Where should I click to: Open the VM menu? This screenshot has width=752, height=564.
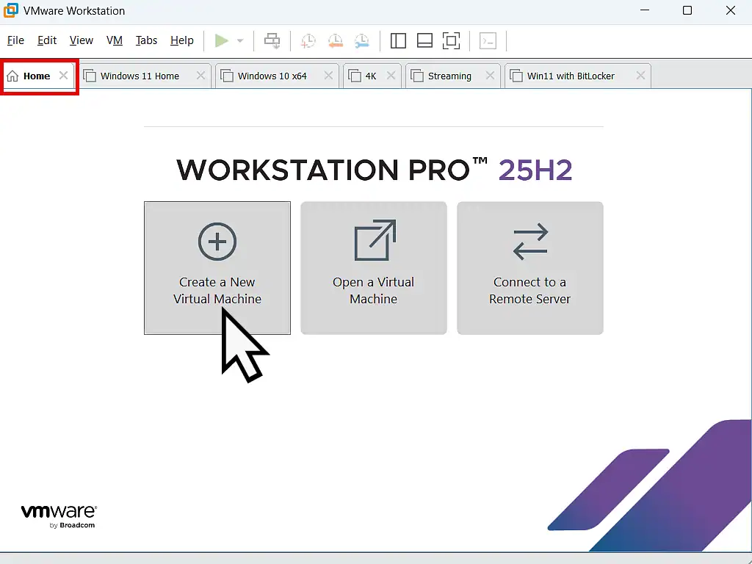click(x=114, y=40)
